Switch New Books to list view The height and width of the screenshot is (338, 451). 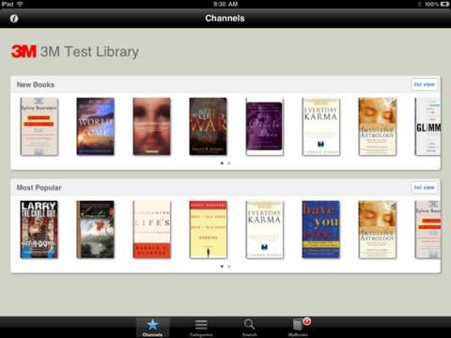click(x=424, y=84)
